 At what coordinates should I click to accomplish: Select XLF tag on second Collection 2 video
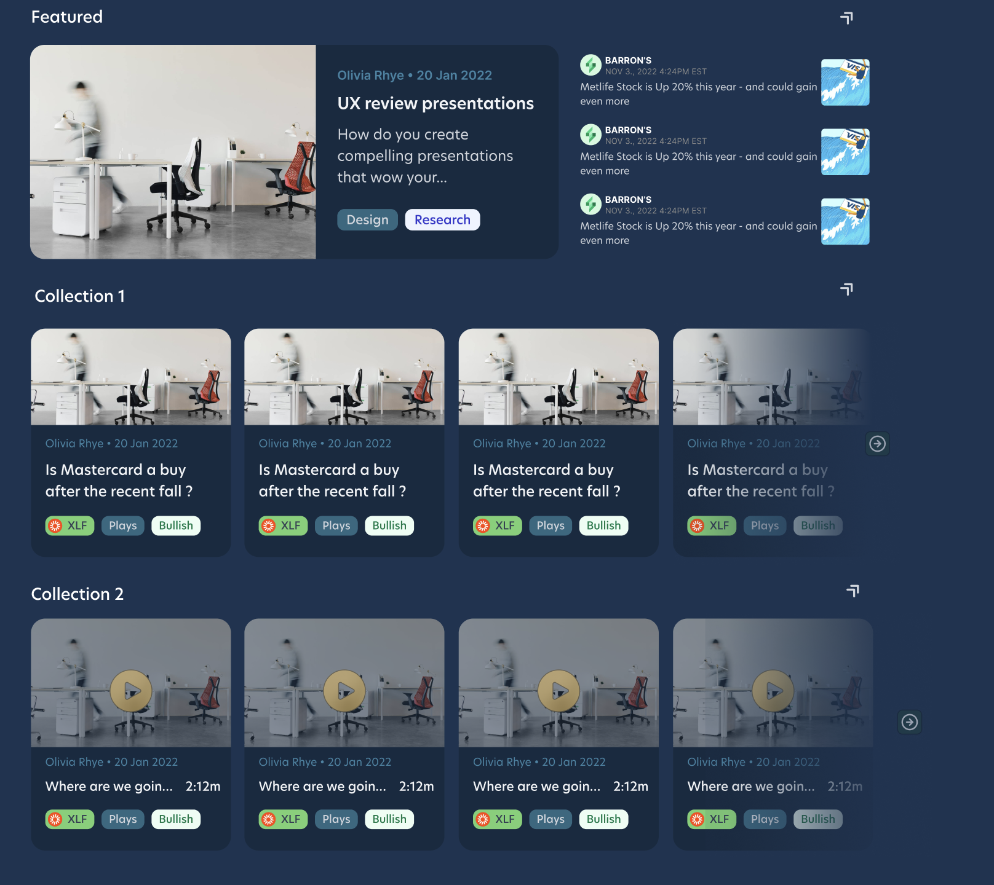(283, 819)
